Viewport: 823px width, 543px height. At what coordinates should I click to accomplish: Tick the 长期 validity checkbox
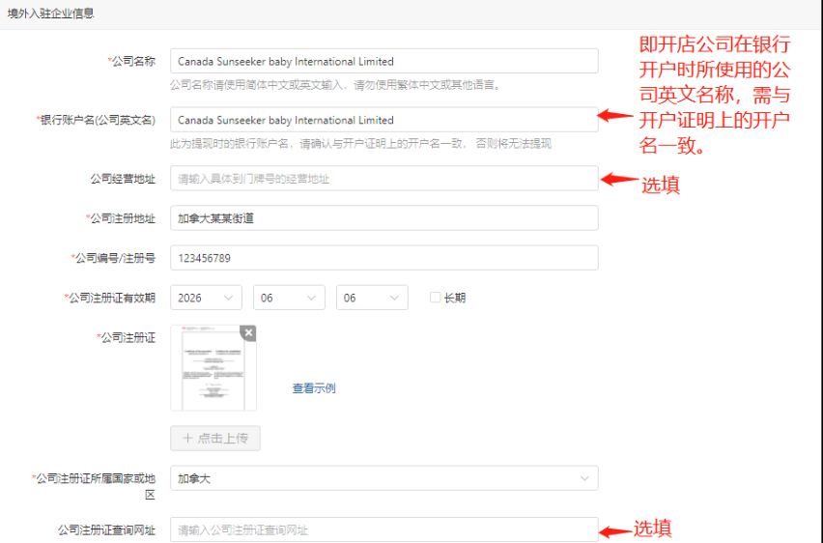pyautogui.click(x=436, y=298)
